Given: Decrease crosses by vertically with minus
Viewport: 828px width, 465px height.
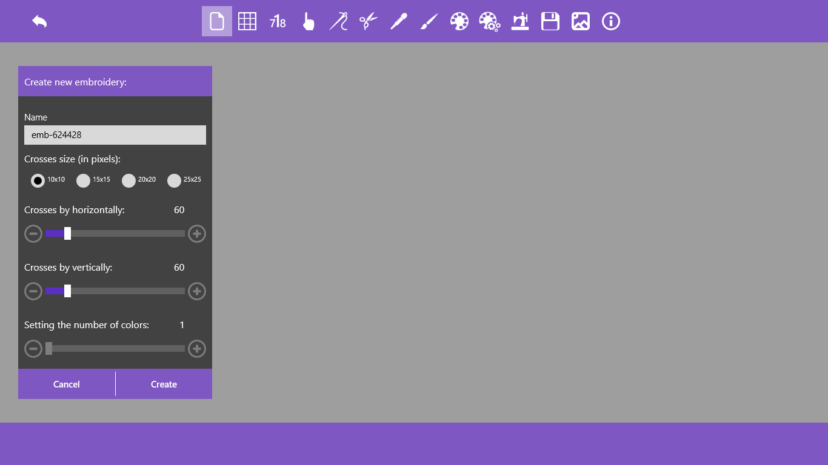Looking at the screenshot, I should pyautogui.click(x=33, y=291).
